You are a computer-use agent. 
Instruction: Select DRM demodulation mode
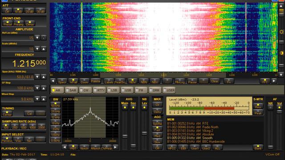155,90
